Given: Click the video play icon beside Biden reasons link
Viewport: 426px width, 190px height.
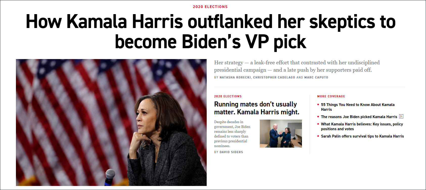Looking at the screenshot, I should coord(401,117).
